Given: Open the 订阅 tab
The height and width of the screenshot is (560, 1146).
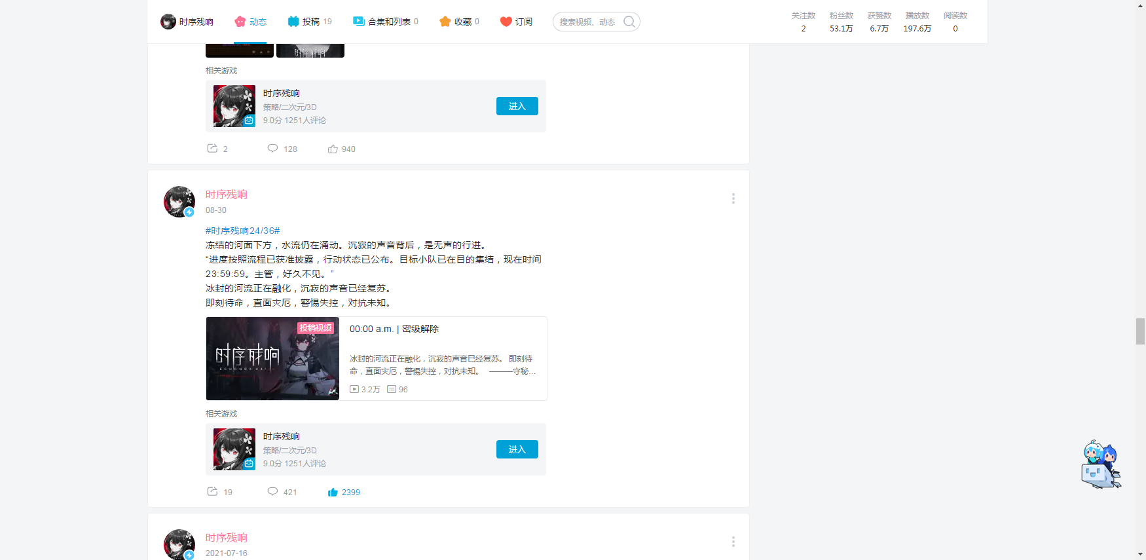Looking at the screenshot, I should [x=516, y=22].
